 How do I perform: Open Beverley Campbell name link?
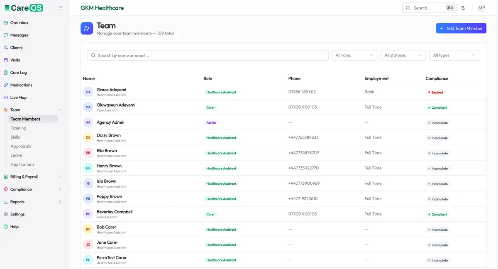click(x=115, y=212)
